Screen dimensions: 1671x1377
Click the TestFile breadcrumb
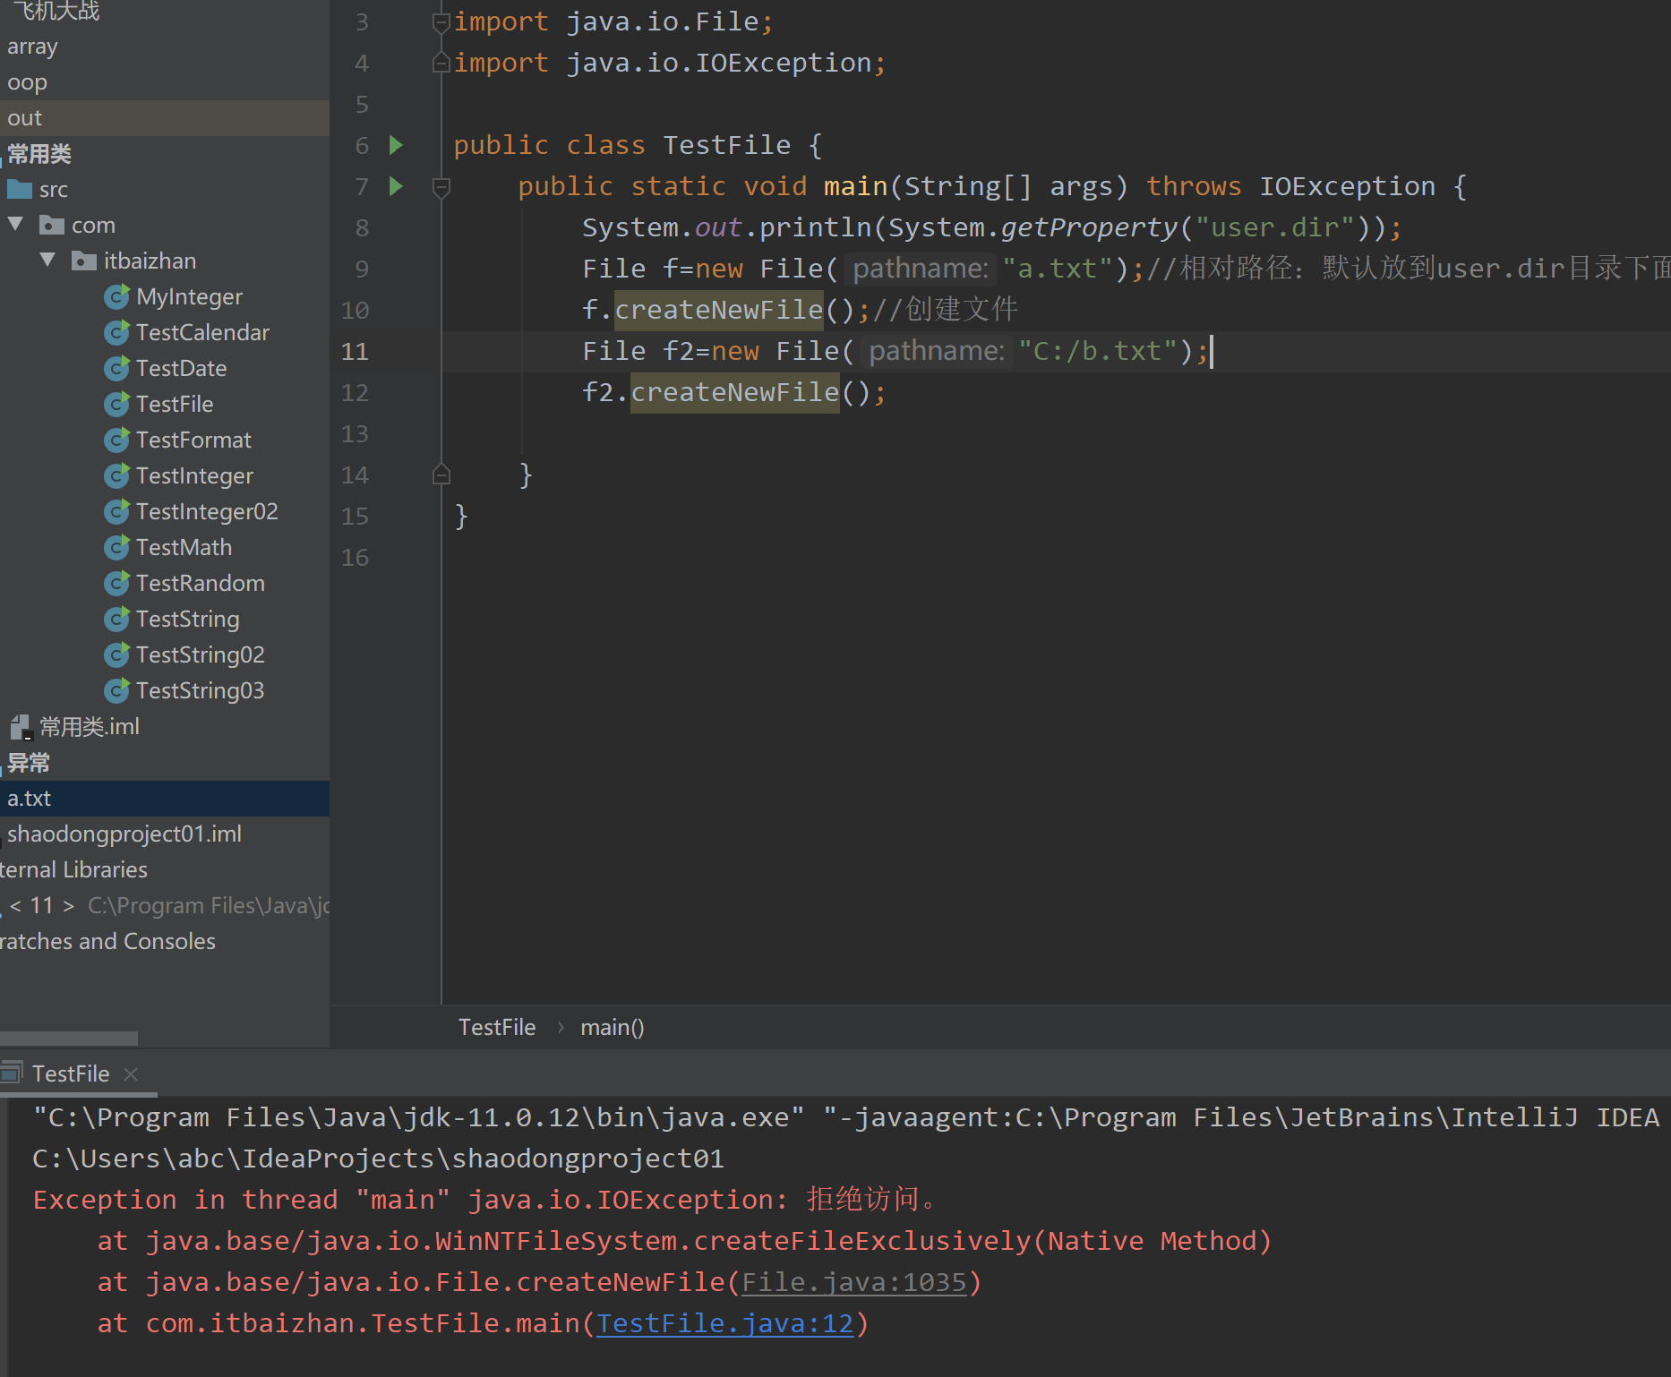click(x=497, y=1027)
